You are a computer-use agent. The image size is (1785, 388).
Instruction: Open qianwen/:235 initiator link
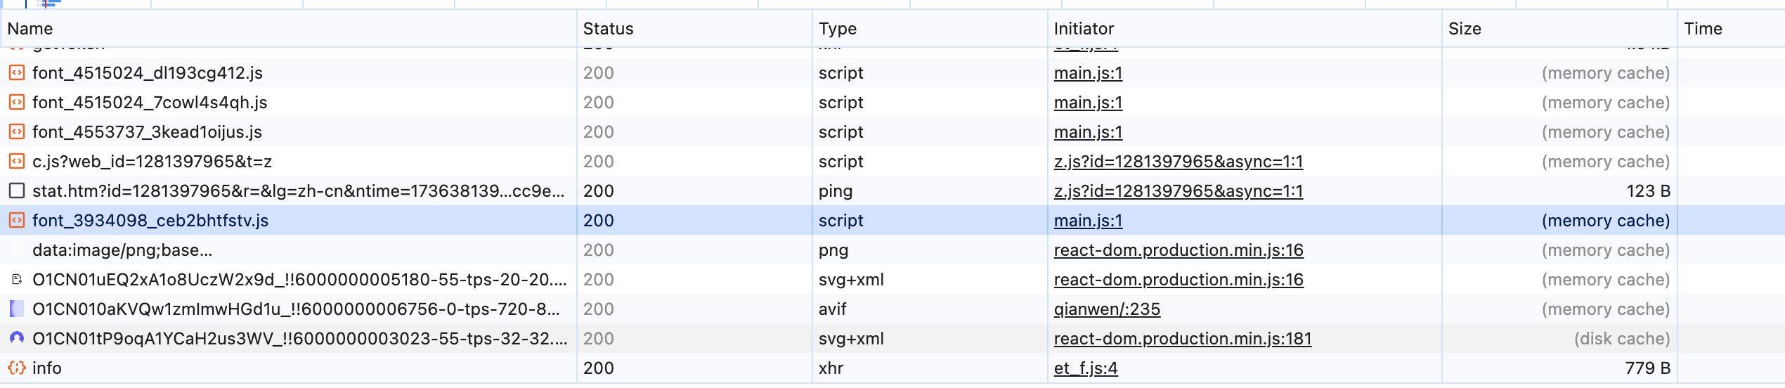[1107, 309]
